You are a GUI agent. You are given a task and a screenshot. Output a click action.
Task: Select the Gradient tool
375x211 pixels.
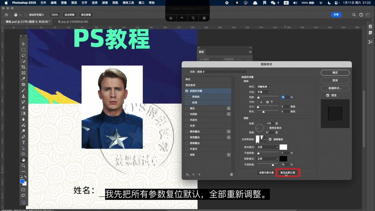point(23,113)
